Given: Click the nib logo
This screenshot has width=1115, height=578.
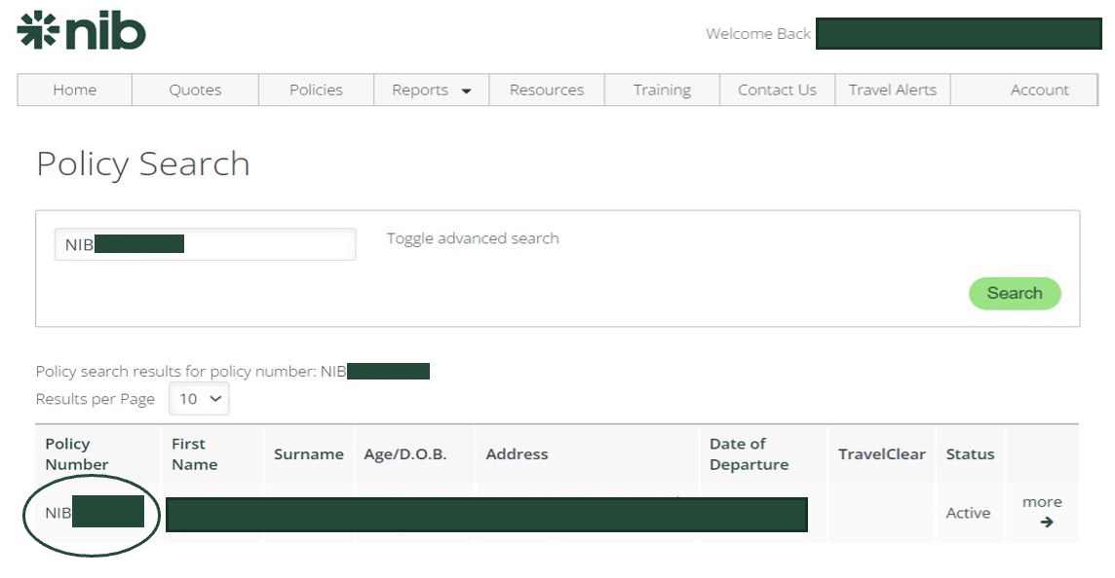Looking at the screenshot, I should pos(81,30).
